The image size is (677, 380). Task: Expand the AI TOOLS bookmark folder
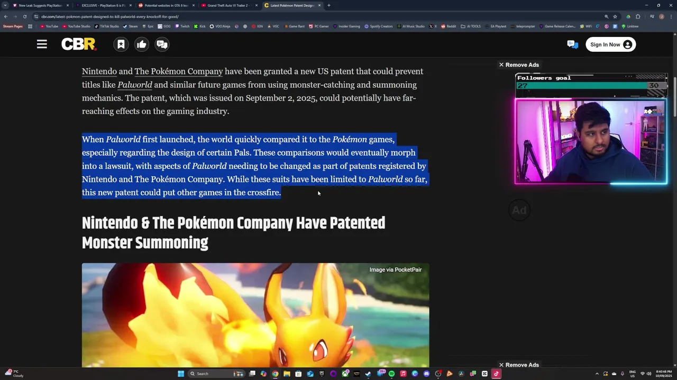coord(471,26)
